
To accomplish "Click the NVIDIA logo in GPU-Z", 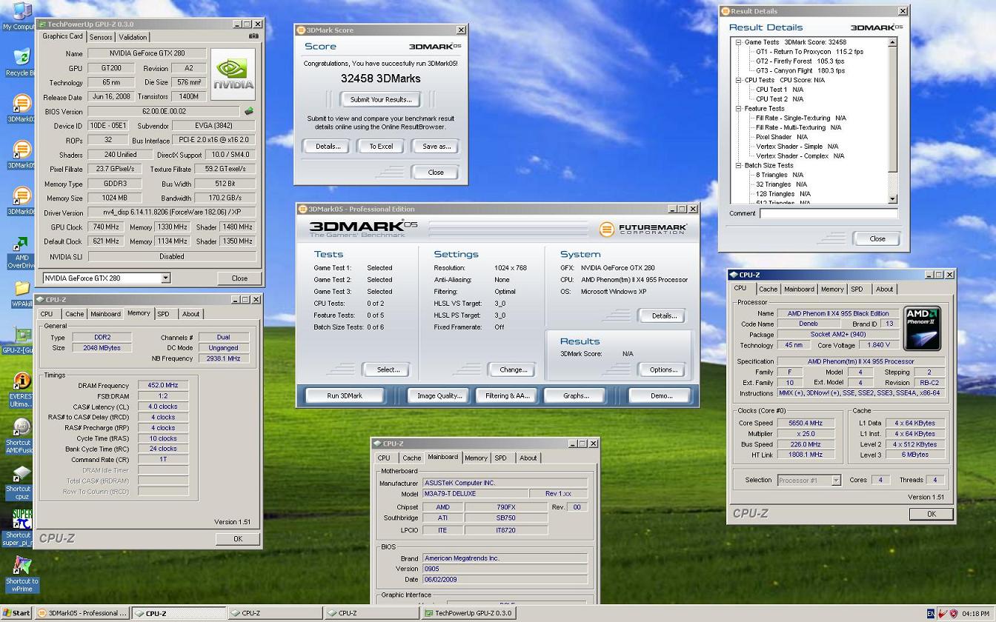I will [x=233, y=74].
